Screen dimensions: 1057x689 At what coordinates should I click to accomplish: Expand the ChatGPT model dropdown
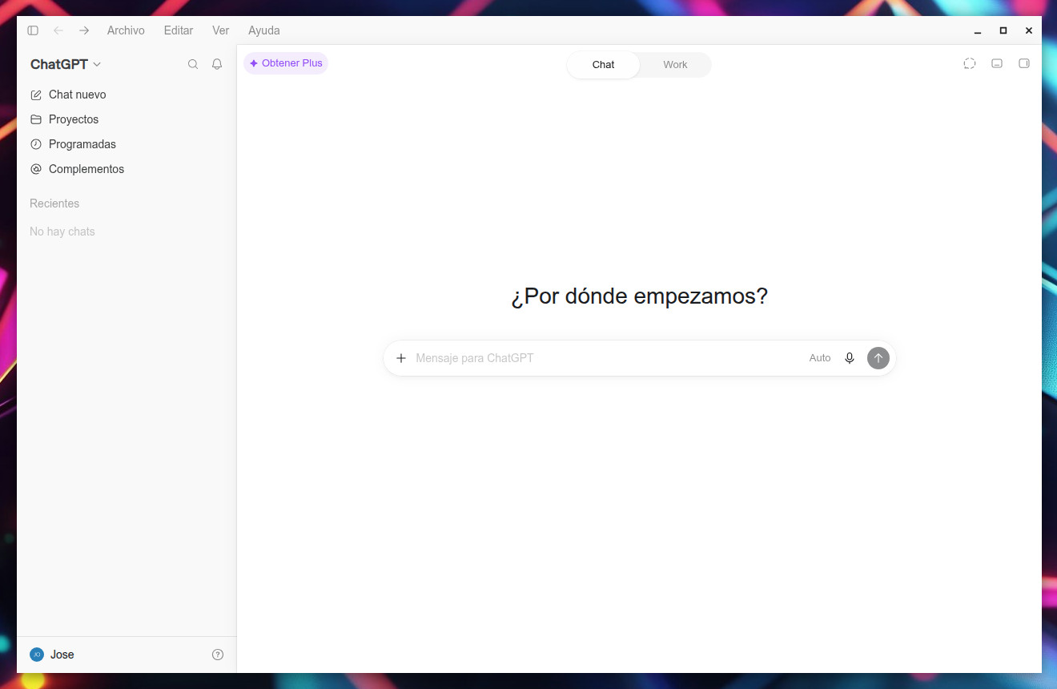pyautogui.click(x=66, y=64)
